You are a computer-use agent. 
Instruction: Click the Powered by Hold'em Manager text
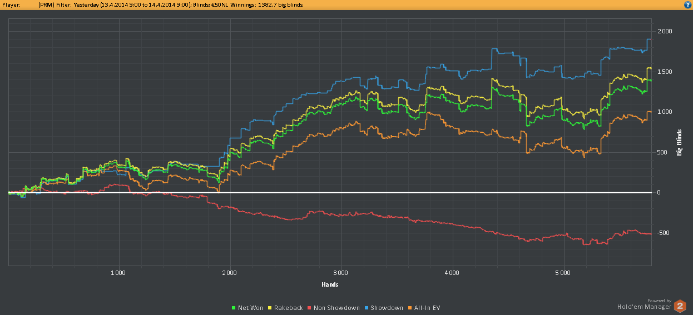pyautogui.click(x=644, y=303)
